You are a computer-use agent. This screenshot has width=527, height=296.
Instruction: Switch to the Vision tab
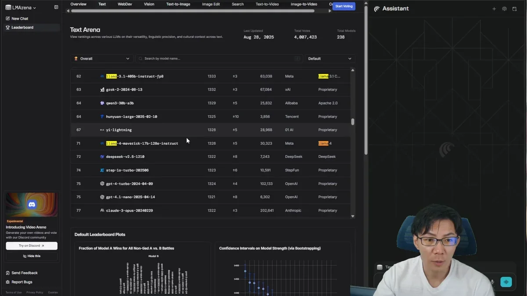point(149,4)
